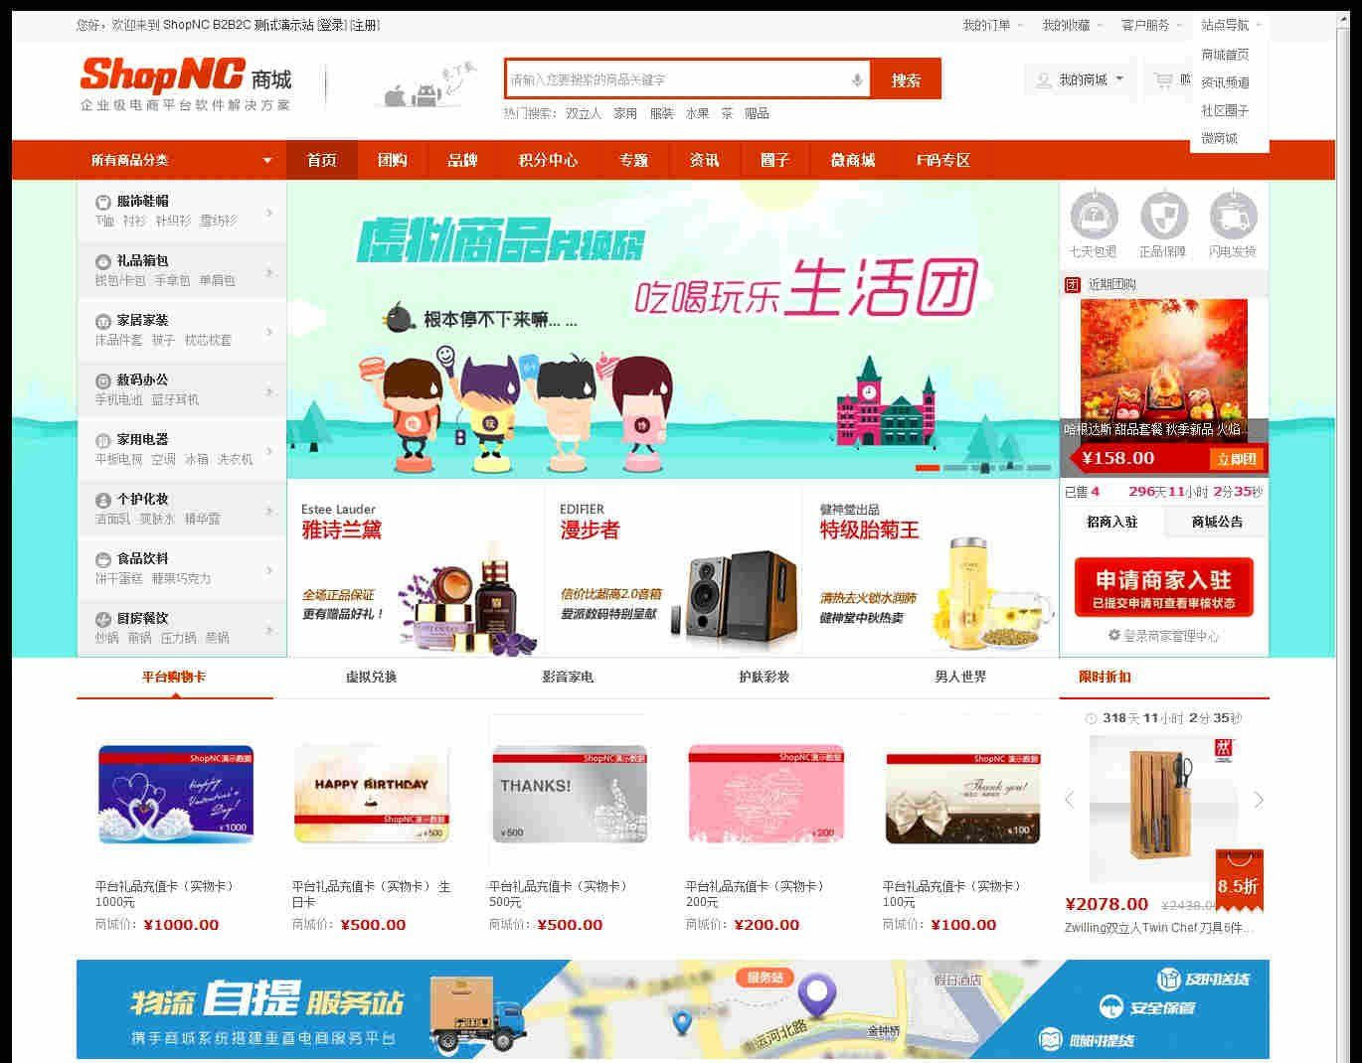Click the gear icon beside 登录商家管理中心

(x=1115, y=634)
